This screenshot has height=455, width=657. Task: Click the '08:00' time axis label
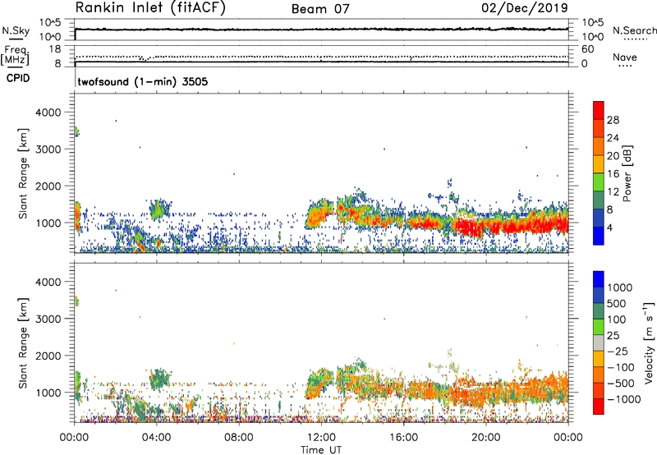pos(239,438)
